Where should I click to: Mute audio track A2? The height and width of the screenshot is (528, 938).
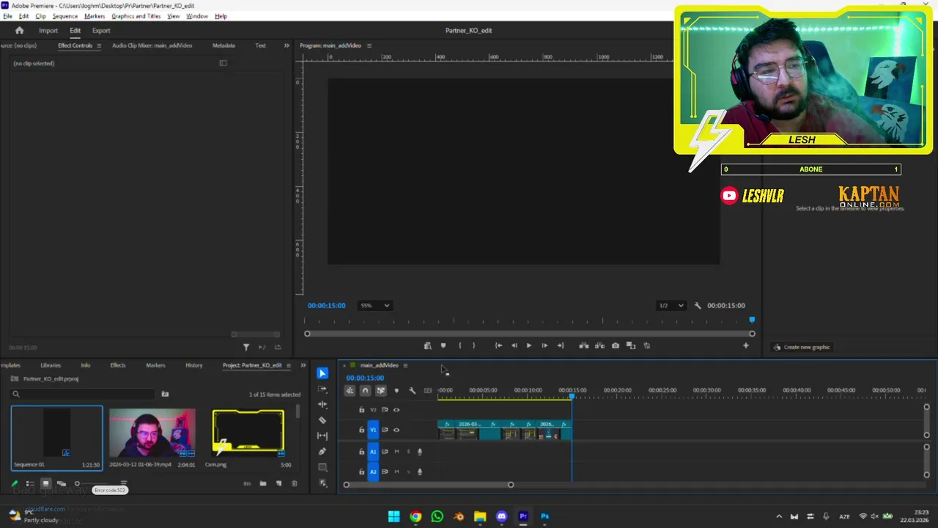click(x=396, y=472)
